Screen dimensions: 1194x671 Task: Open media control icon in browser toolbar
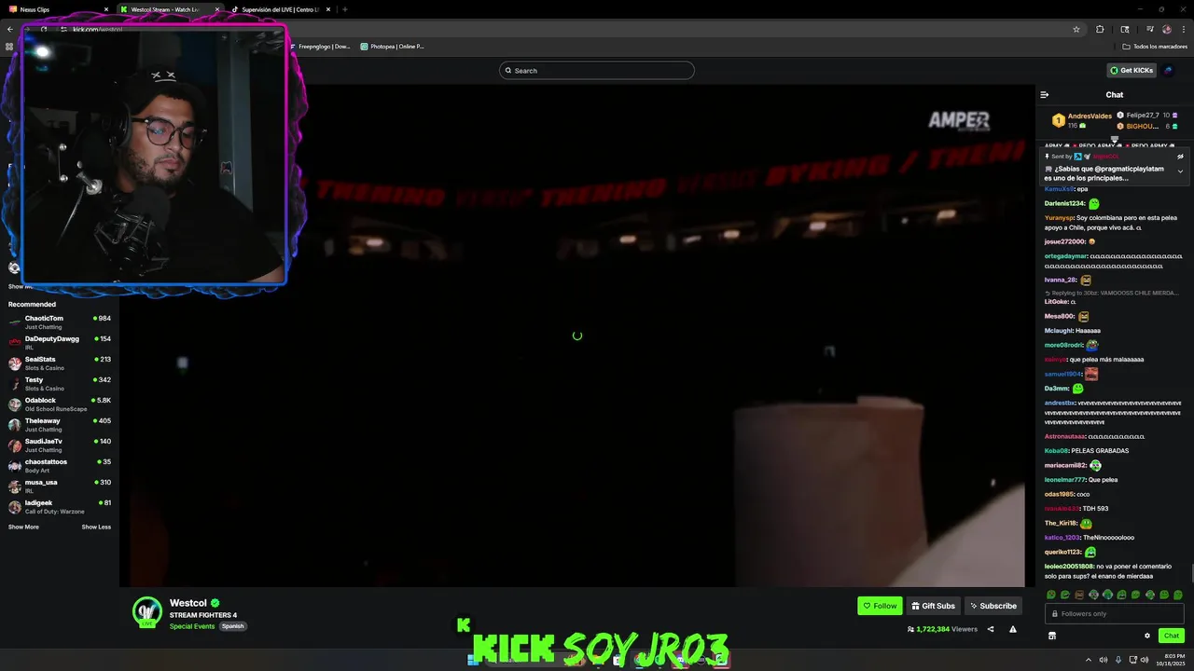click(1149, 29)
